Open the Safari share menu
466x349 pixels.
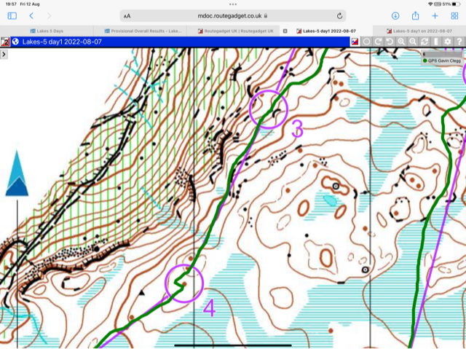pos(415,15)
